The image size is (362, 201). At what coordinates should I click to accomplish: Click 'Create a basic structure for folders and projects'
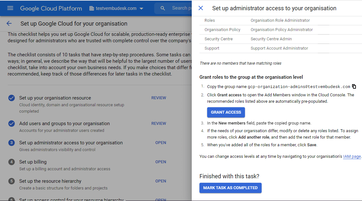click(63, 188)
